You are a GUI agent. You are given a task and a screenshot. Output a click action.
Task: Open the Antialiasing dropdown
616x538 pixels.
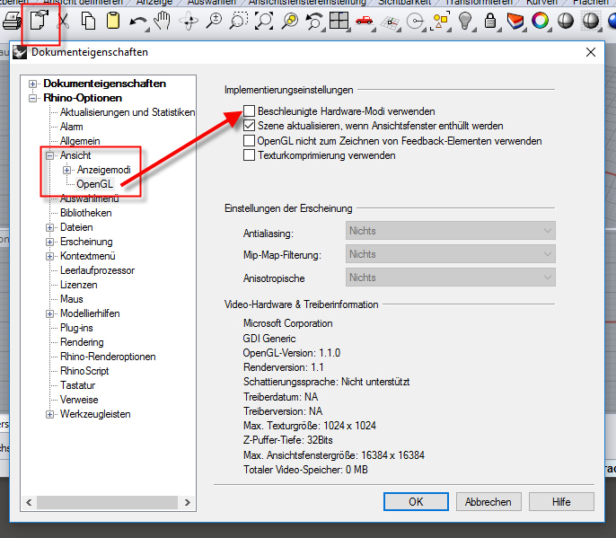pyautogui.click(x=450, y=231)
